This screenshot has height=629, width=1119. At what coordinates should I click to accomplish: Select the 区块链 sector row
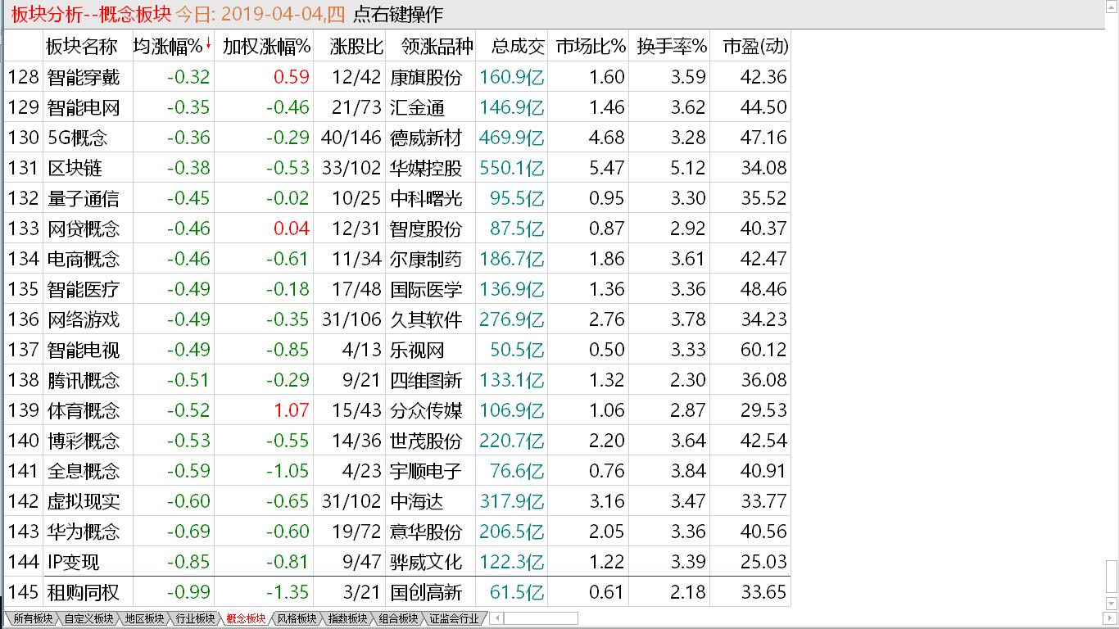point(397,168)
